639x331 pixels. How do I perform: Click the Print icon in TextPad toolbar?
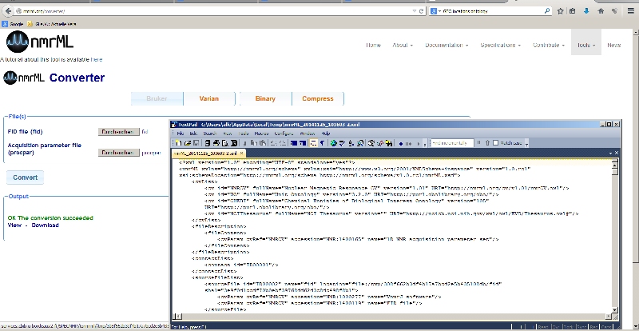coord(216,143)
